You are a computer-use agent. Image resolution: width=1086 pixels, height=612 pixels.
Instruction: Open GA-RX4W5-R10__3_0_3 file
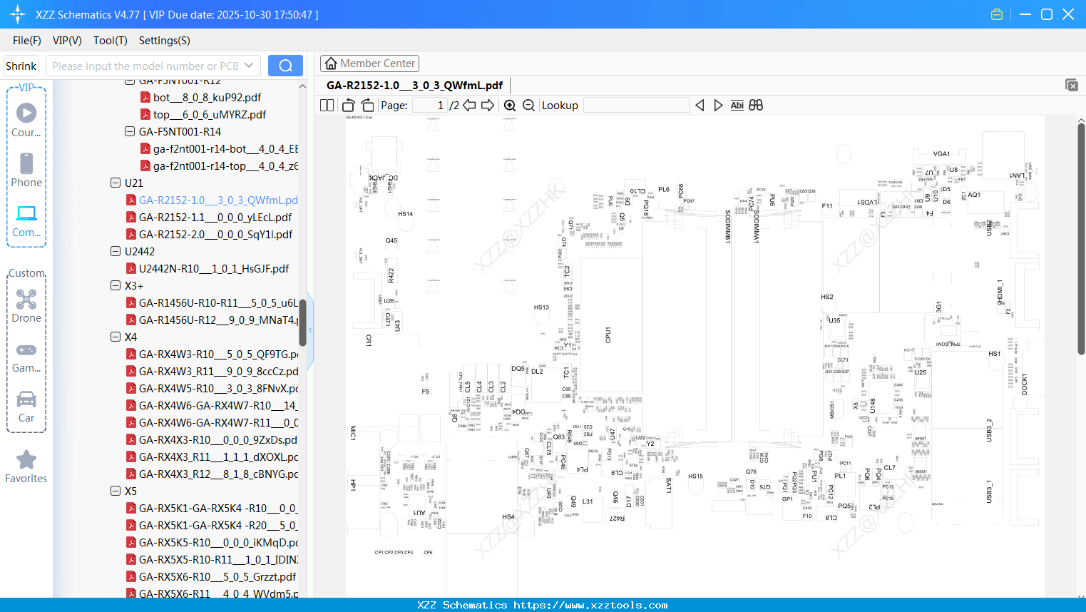218,388
